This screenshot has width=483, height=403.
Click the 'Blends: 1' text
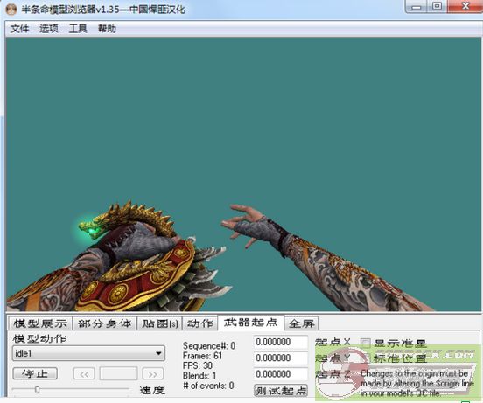tap(199, 375)
